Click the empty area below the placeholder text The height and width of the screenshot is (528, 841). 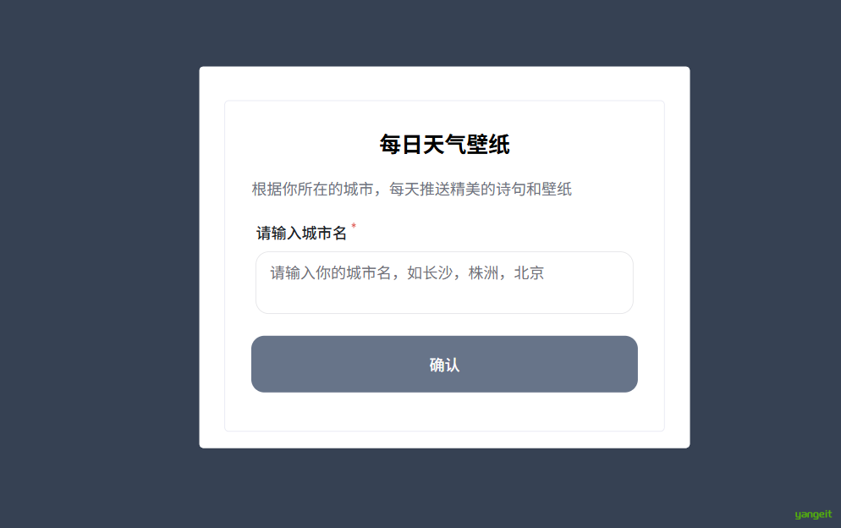444,300
